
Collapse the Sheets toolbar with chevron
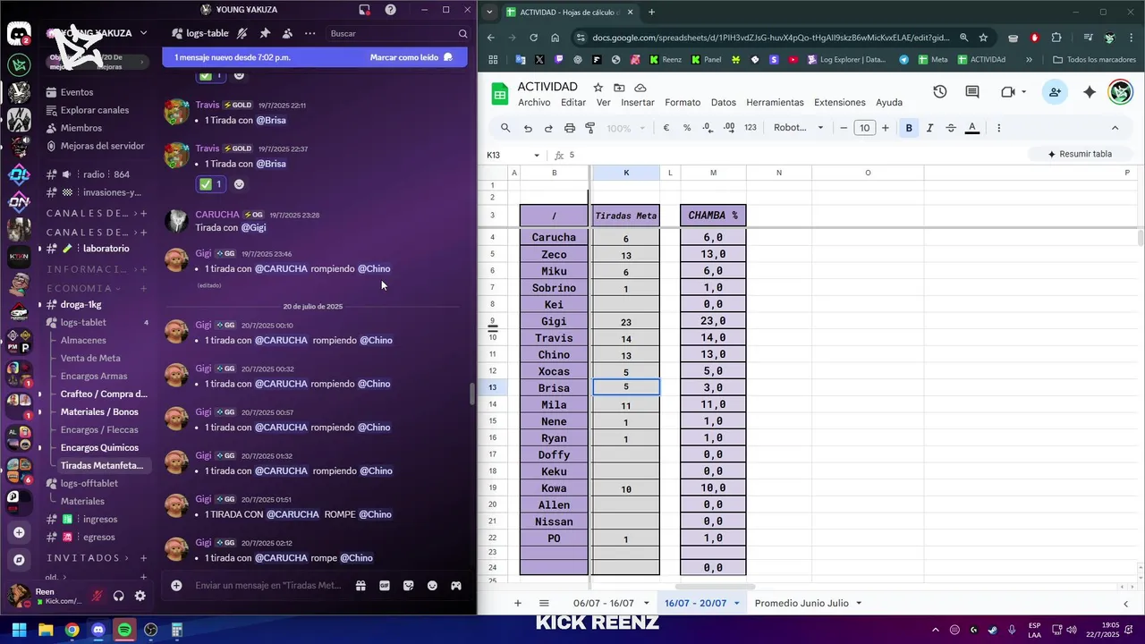tap(1115, 128)
